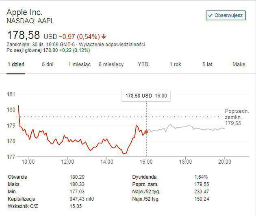Image resolution: width=256 pixels, height=216 pixels.
Task: Switch to the 5 dni tab
Action: click(48, 64)
